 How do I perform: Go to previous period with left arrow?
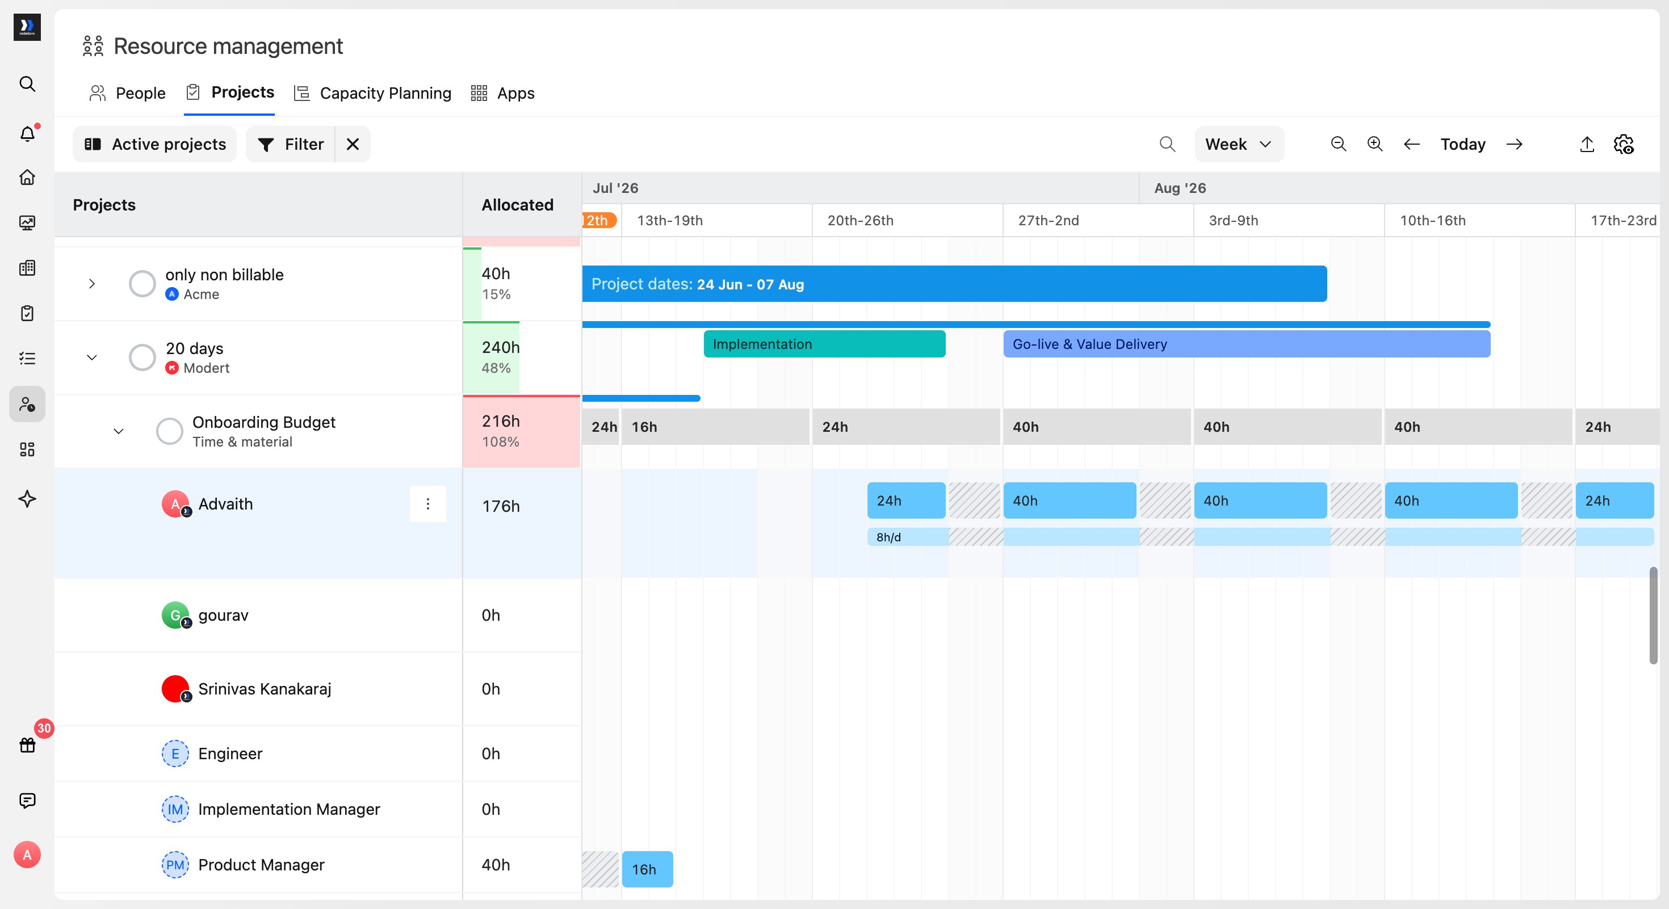(1412, 144)
